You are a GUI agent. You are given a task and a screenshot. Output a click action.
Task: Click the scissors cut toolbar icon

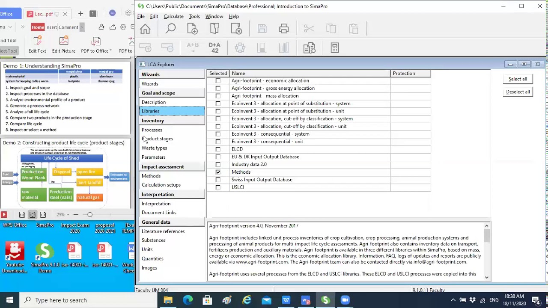pos(309,29)
